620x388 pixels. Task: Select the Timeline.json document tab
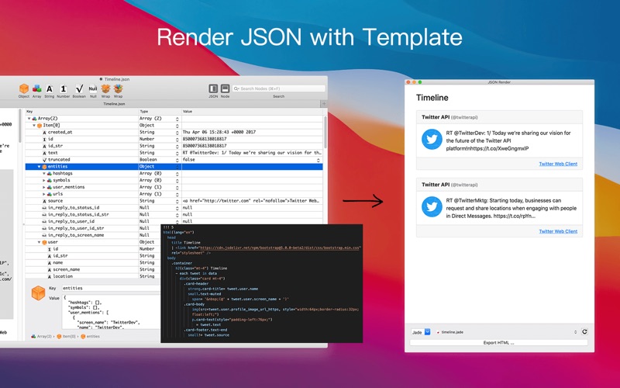tap(114, 104)
